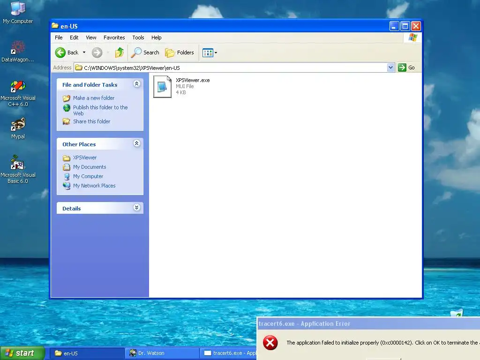This screenshot has height=360, width=480.
Task: Open the Back history dropdown arrow
Action: click(84, 52)
